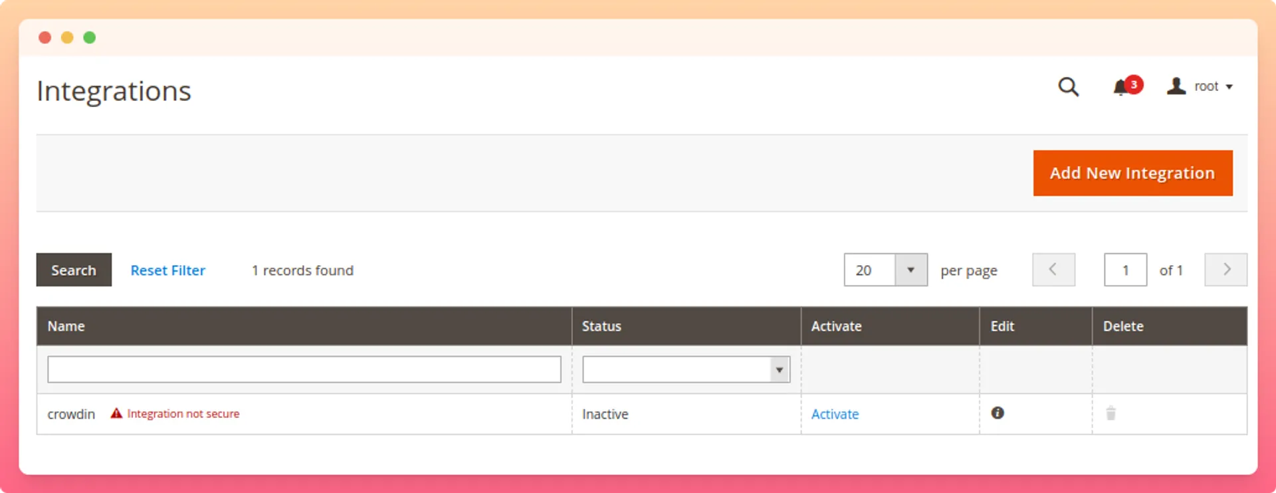Click the green maximize window button
Screen dimensions: 1276x493
90,37
